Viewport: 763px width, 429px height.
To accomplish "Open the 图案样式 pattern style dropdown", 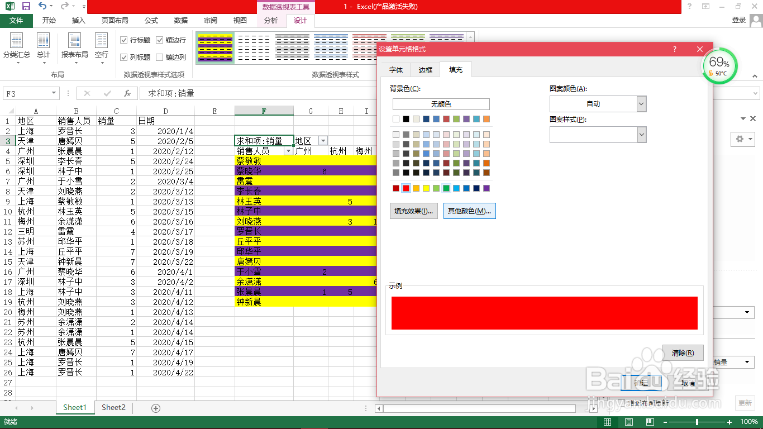I will tap(641, 135).
